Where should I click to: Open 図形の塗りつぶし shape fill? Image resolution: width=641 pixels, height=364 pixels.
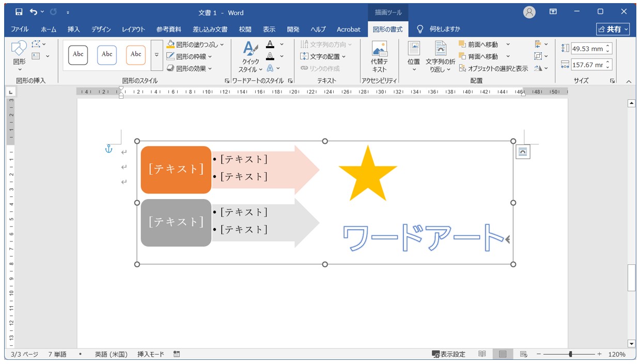pyautogui.click(x=195, y=44)
